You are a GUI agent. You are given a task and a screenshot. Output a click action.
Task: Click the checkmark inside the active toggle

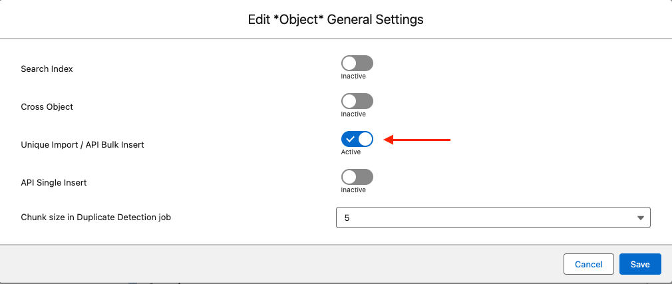click(350, 139)
